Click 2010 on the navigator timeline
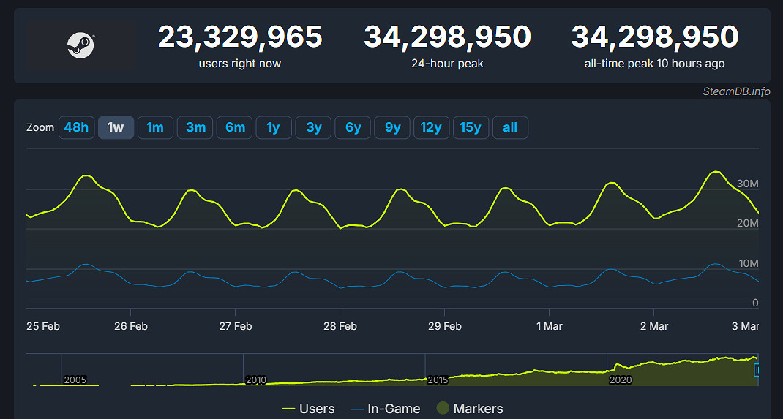Image resolution: width=783 pixels, height=419 pixels. pyautogui.click(x=256, y=380)
